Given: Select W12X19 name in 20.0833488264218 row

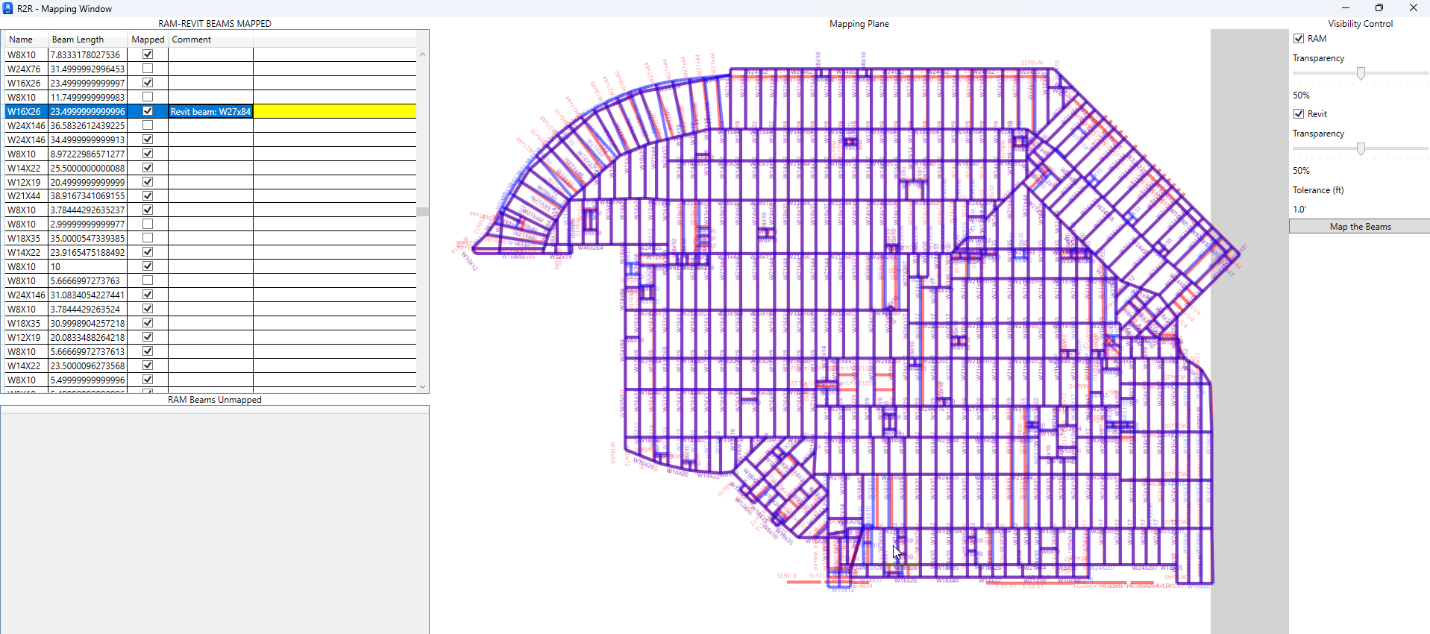Looking at the screenshot, I should [x=26, y=337].
